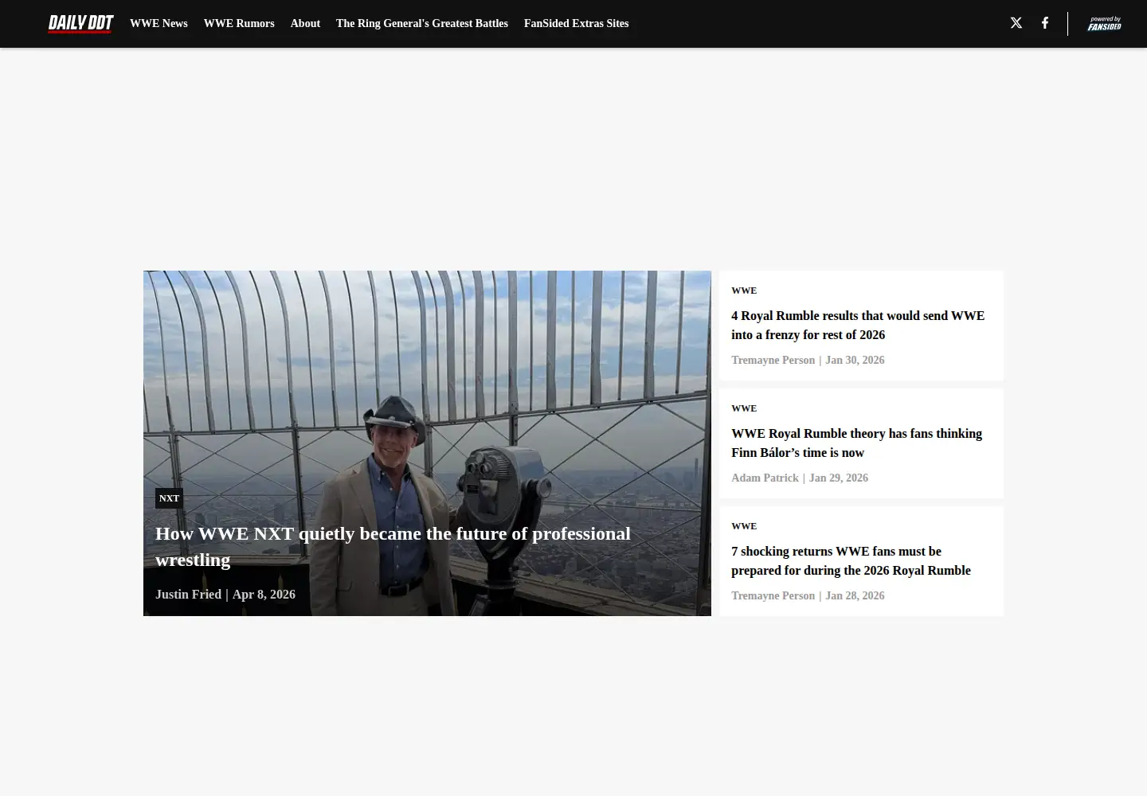Read the Finn Bálor Royal Rumble theory article
The image size is (1147, 796).
[856, 443]
